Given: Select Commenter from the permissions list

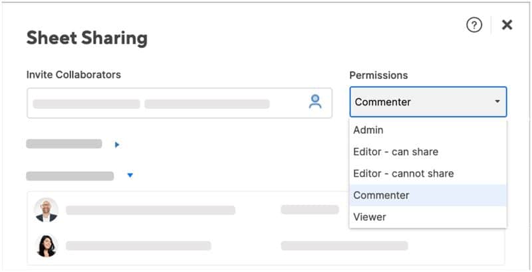Looking at the screenshot, I should [428, 195].
